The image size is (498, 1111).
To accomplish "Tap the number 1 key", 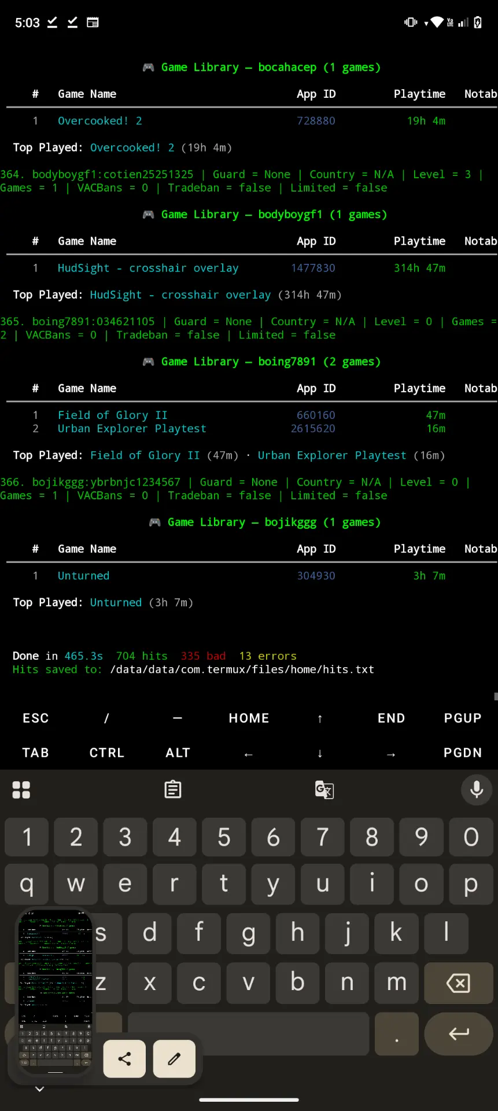I will coord(27,837).
